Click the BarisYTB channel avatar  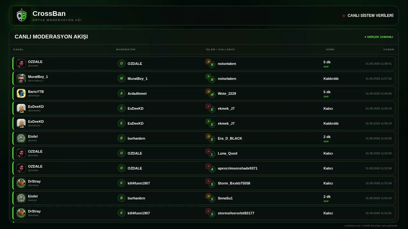(x=21, y=93)
